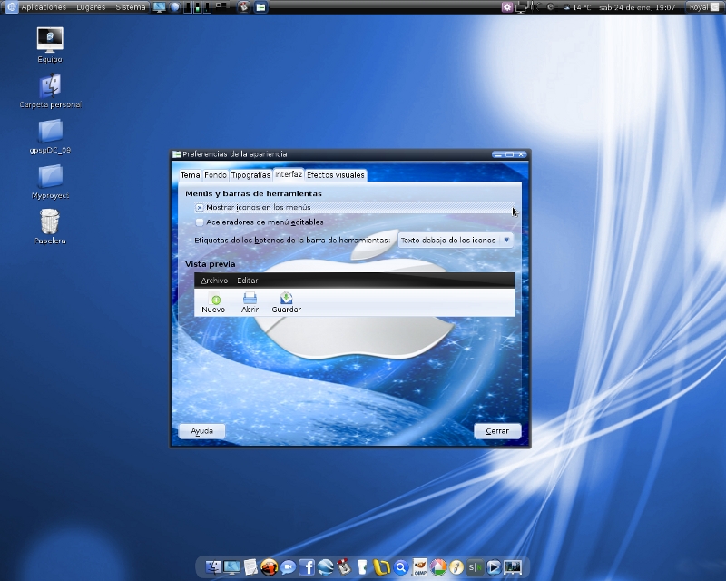Click the 14 °C weather applet
Screen dimensions: 726x581
coord(578,7)
